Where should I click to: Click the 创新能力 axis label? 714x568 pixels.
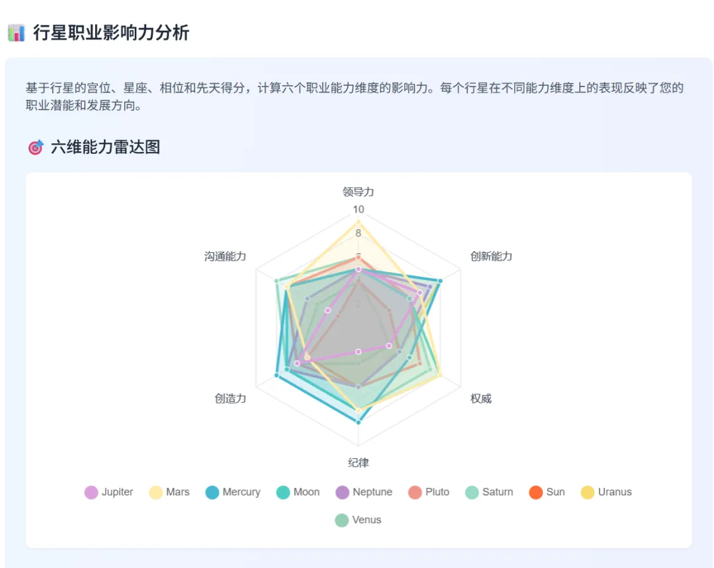click(x=491, y=256)
